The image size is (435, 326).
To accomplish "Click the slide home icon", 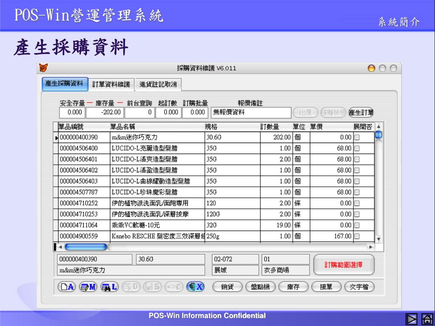I will pyautogui.click(x=427, y=319).
